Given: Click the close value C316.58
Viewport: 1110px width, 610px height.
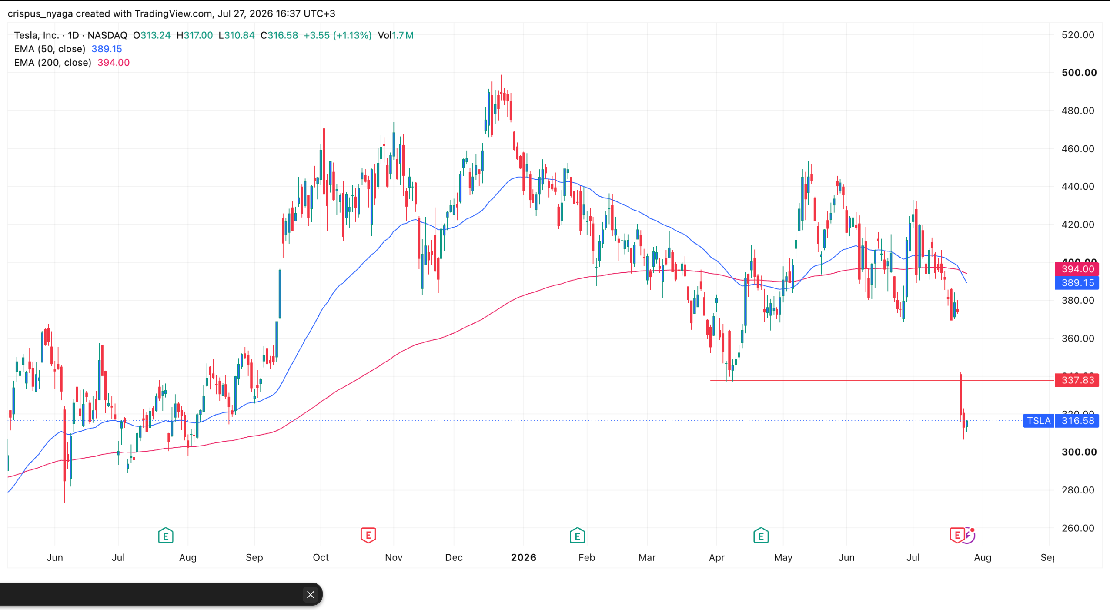Looking at the screenshot, I should (x=279, y=35).
